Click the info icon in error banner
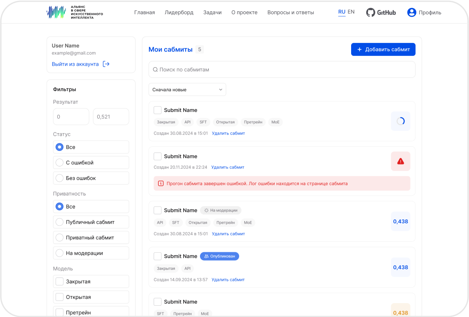 tap(161, 183)
